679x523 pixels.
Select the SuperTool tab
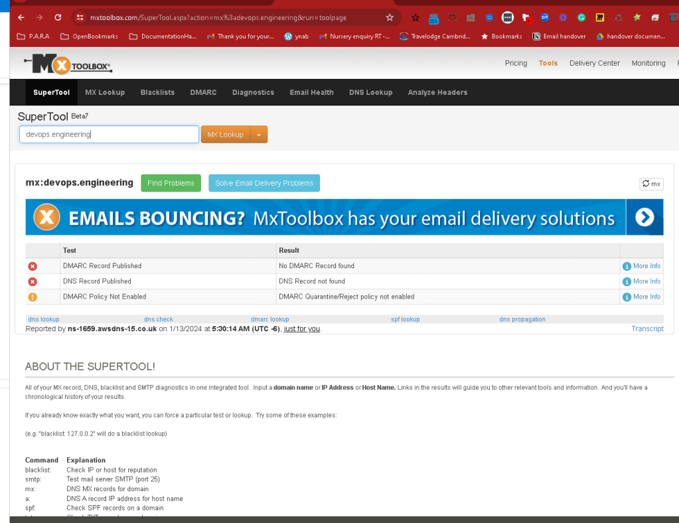pos(52,92)
